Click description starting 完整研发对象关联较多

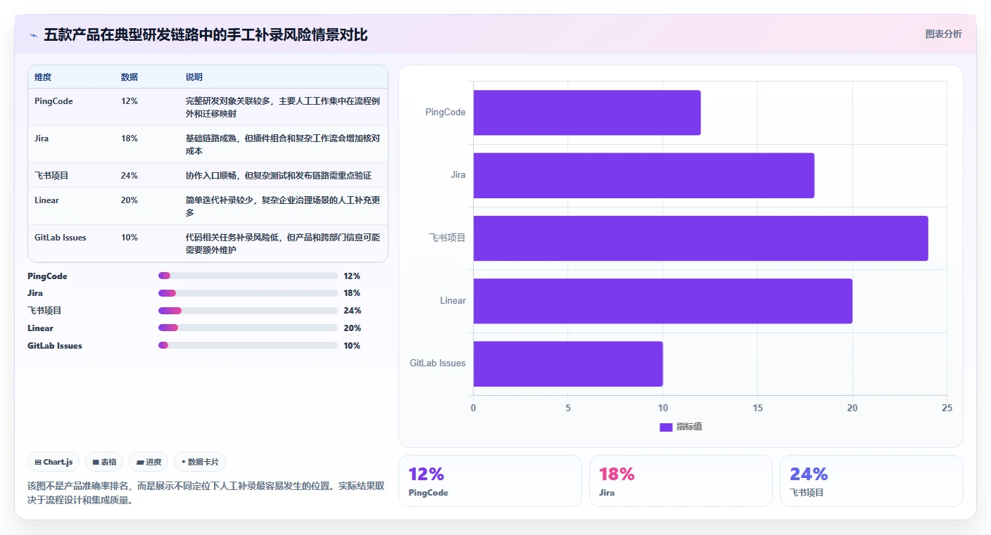[x=283, y=107]
